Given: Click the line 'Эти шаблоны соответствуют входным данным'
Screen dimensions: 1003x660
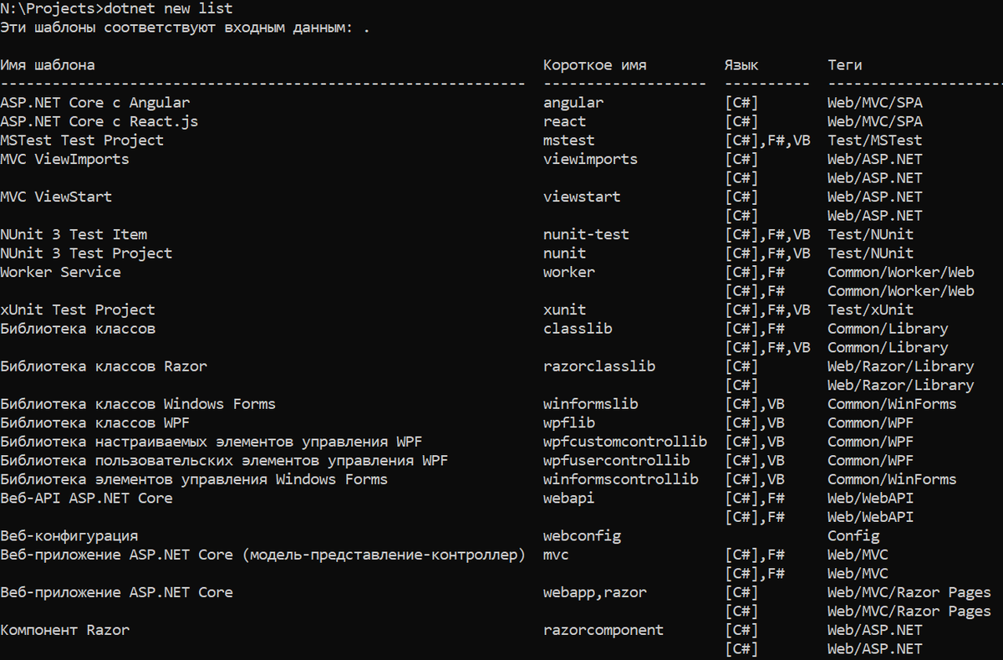Looking at the screenshot, I should pyautogui.click(x=177, y=28).
